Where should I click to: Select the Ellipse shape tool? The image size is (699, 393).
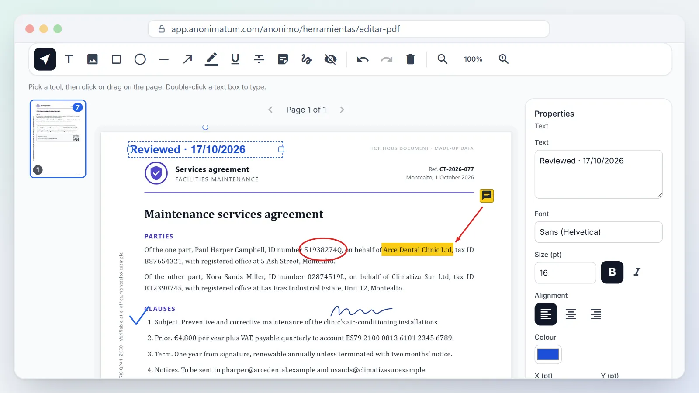(x=140, y=59)
